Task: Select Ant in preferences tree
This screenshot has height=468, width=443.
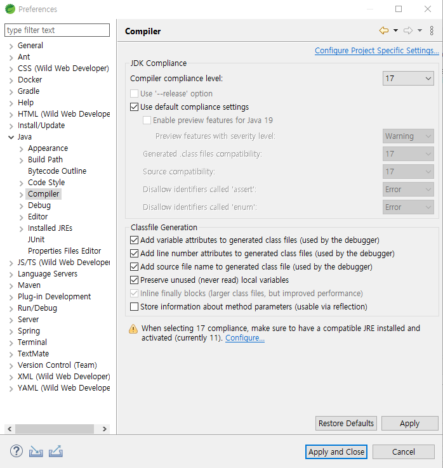Action: pyautogui.click(x=23, y=56)
